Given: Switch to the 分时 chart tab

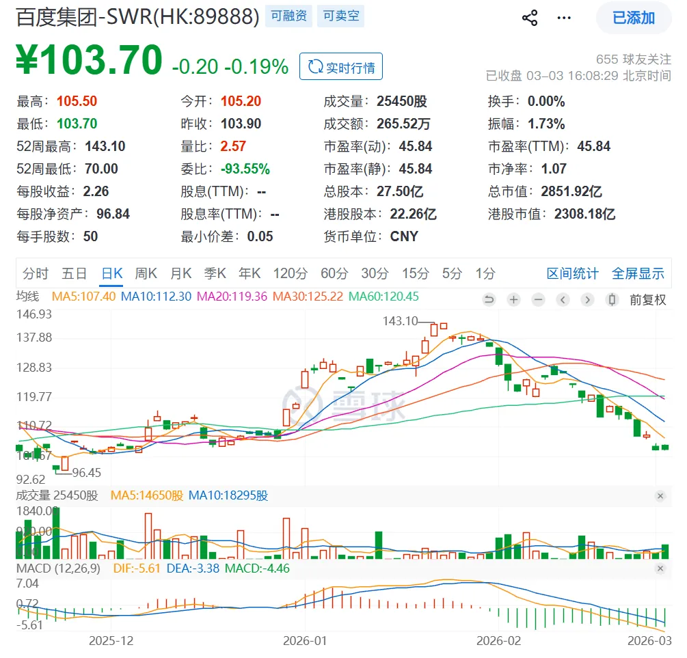Looking at the screenshot, I should point(36,273).
